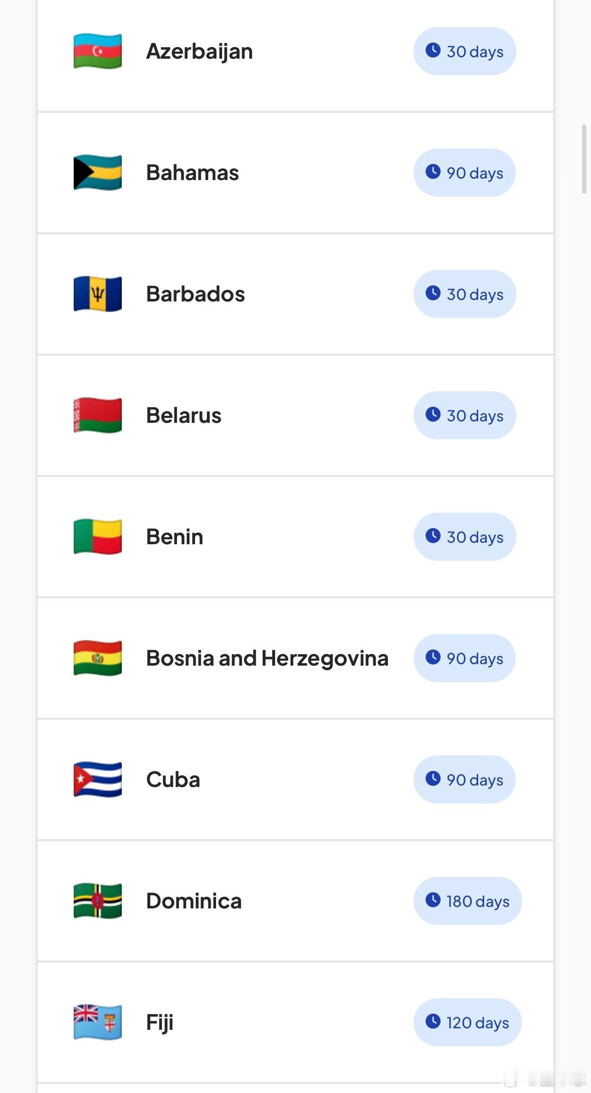
Task: Click the Barbados flag icon
Action: [x=98, y=294]
